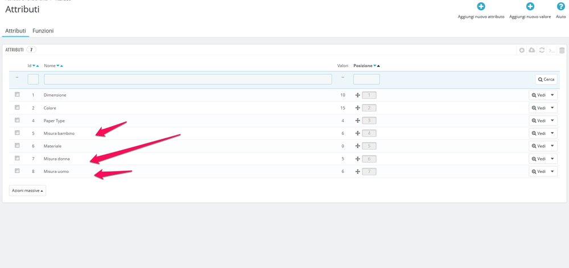The image size is (569, 268).
Task: Sort Posizione column descending arrow
Action: tap(375, 66)
